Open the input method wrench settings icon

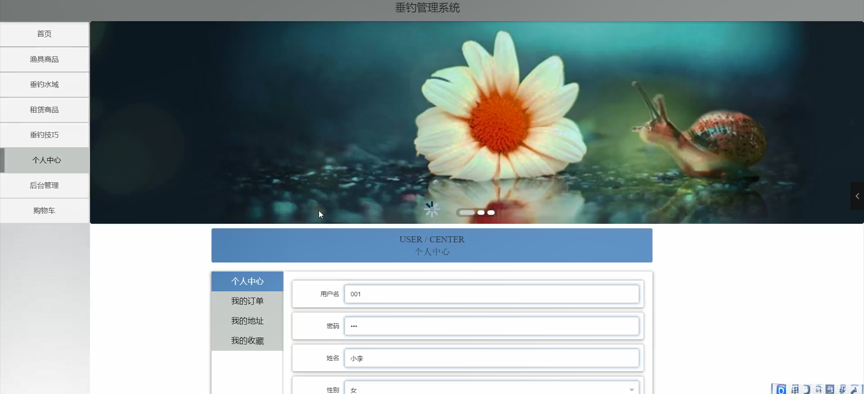[x=854, y=389]
